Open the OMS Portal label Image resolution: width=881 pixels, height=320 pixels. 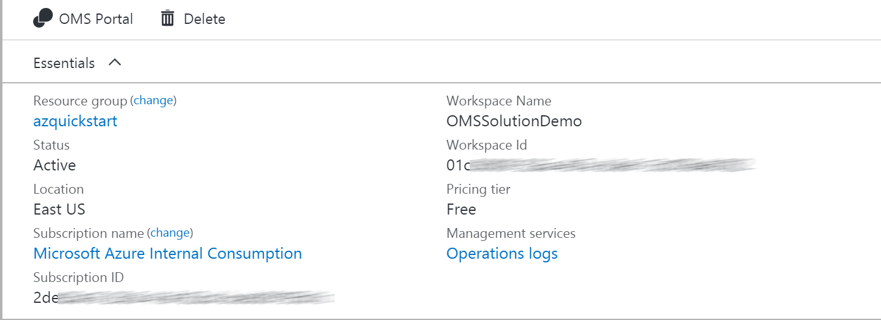(96, 19)
